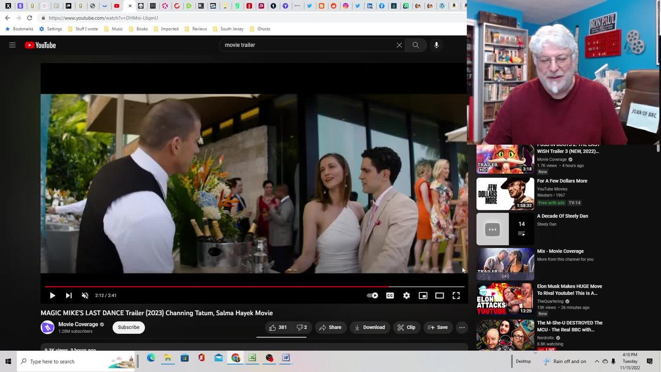This screenshot has width=661, height=372.
Task: Toggle theater mode view
Action: (439, 296)
